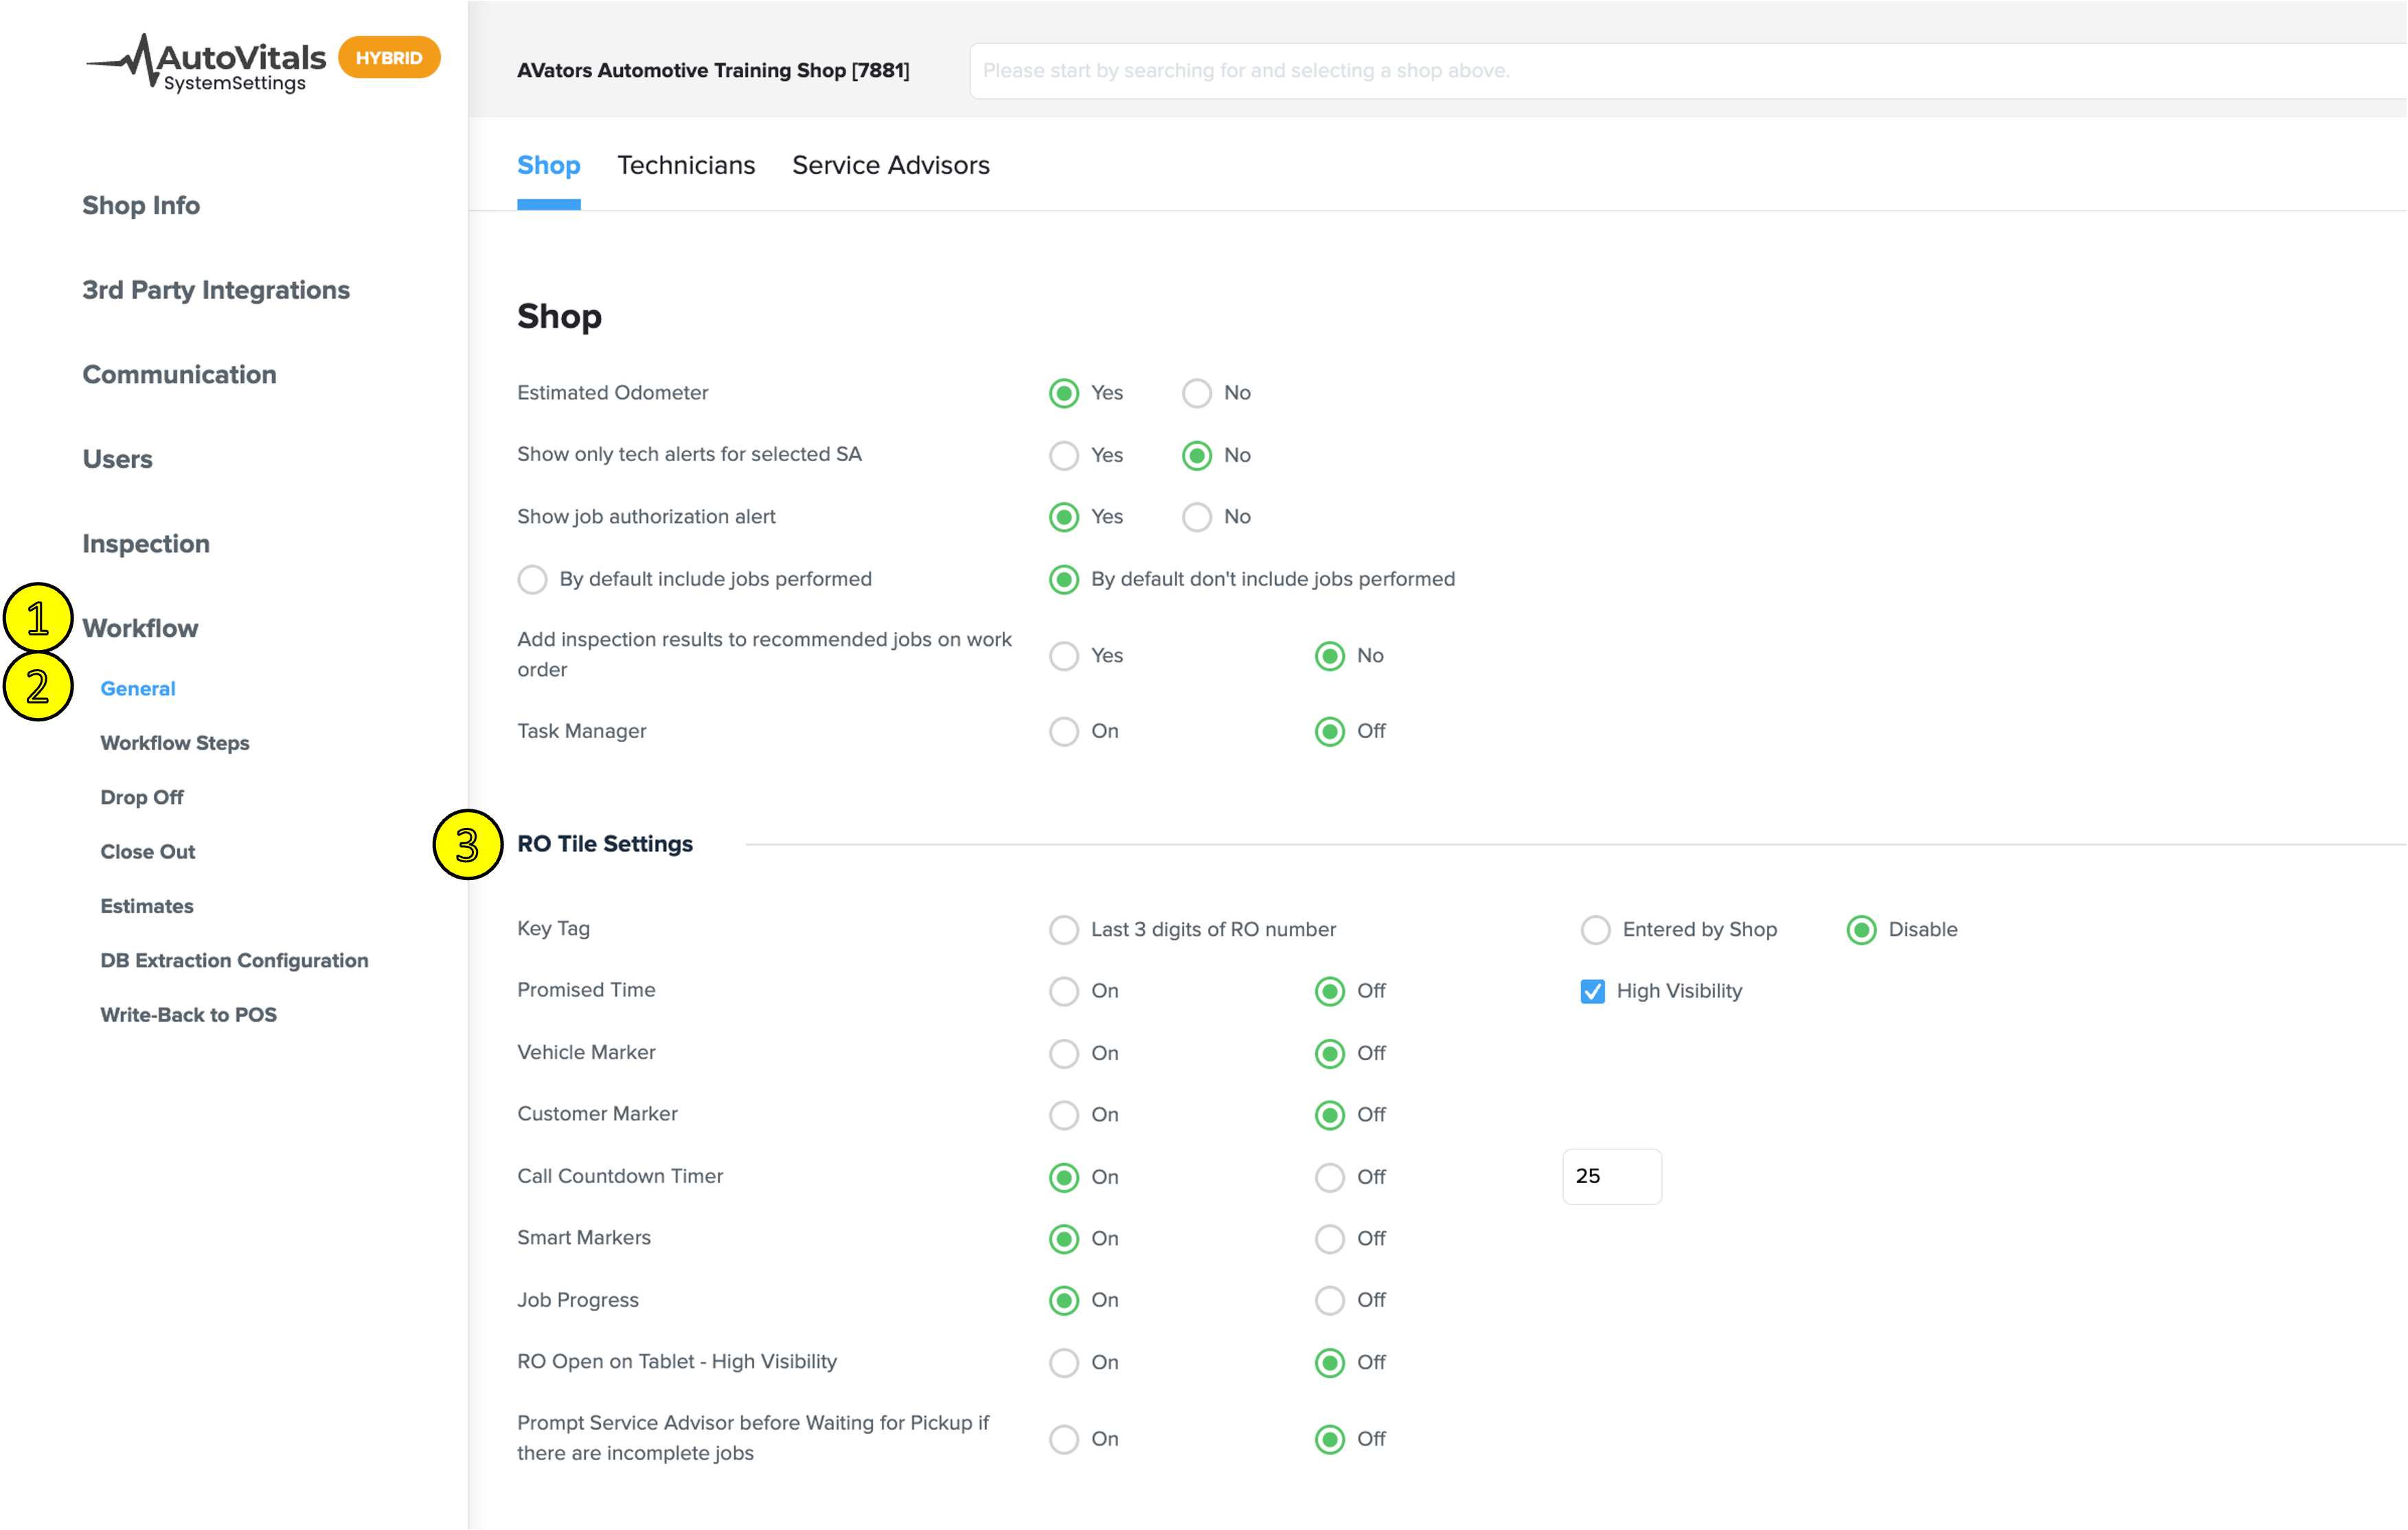Turn off Smart Markers

1329,1239
